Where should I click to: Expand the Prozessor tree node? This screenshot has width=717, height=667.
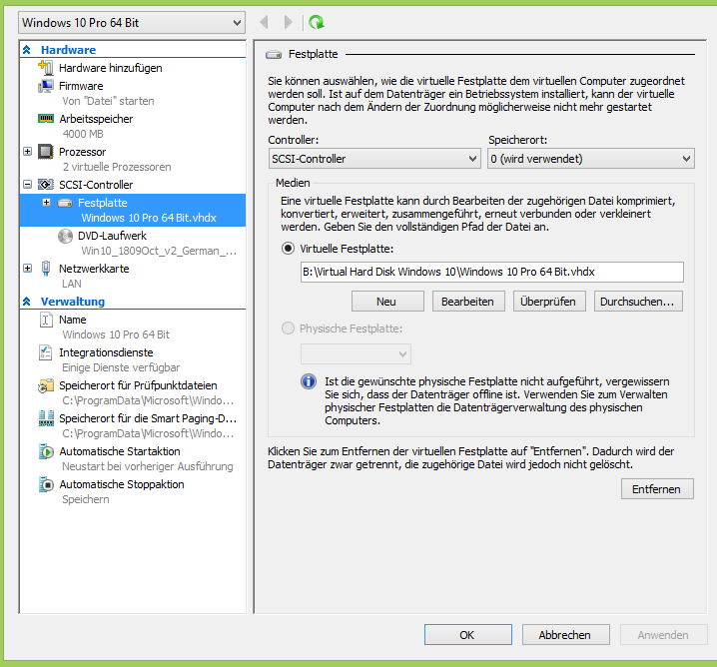(x=27, y=152)
